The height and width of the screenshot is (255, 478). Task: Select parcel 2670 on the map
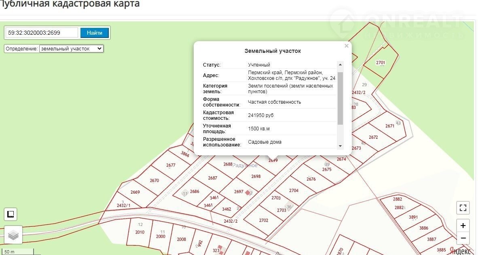click(x=154, y=180)
